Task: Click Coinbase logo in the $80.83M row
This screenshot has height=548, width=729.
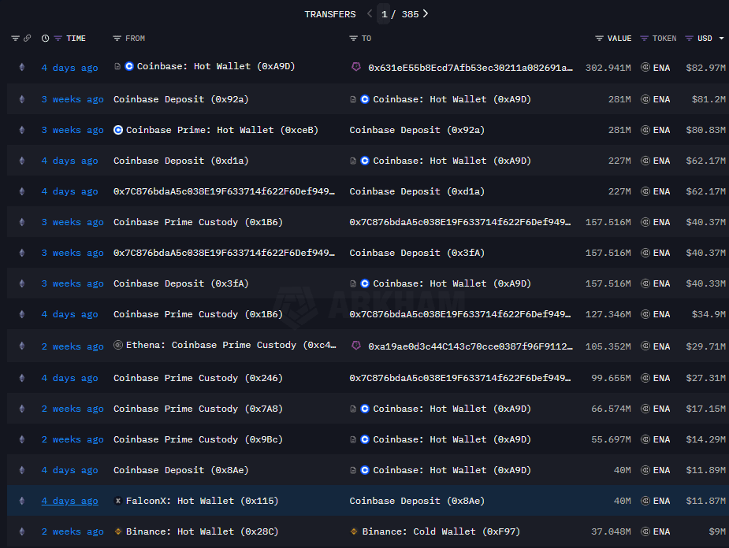Action: pos(118,130)
